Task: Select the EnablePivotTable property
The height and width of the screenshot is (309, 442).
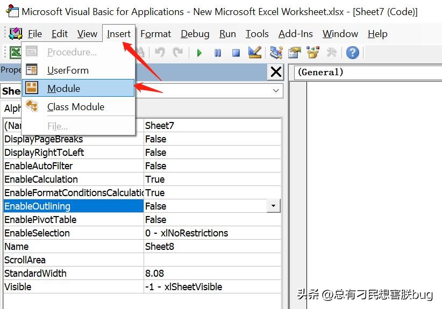Action: (74, 219)
